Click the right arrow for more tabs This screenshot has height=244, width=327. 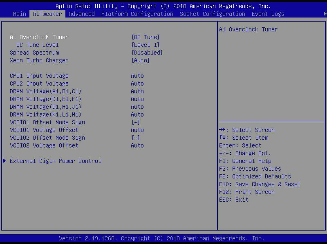click(x=325, y=14)
